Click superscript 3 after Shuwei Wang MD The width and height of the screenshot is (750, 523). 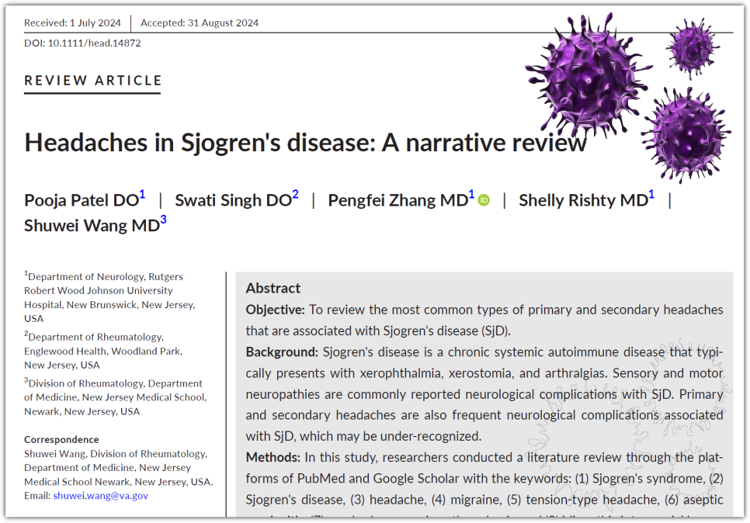(163, 220)
